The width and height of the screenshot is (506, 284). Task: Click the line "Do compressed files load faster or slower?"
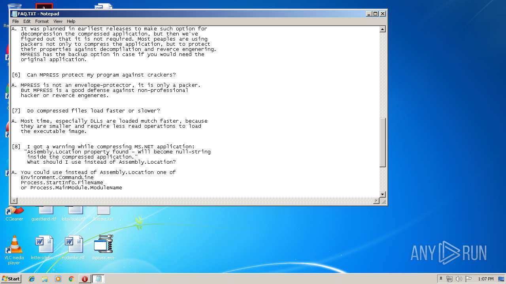click(x=93, y=111)
